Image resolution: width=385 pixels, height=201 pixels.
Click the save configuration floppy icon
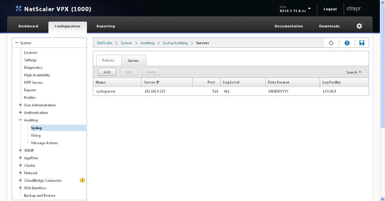pos(362,43)
